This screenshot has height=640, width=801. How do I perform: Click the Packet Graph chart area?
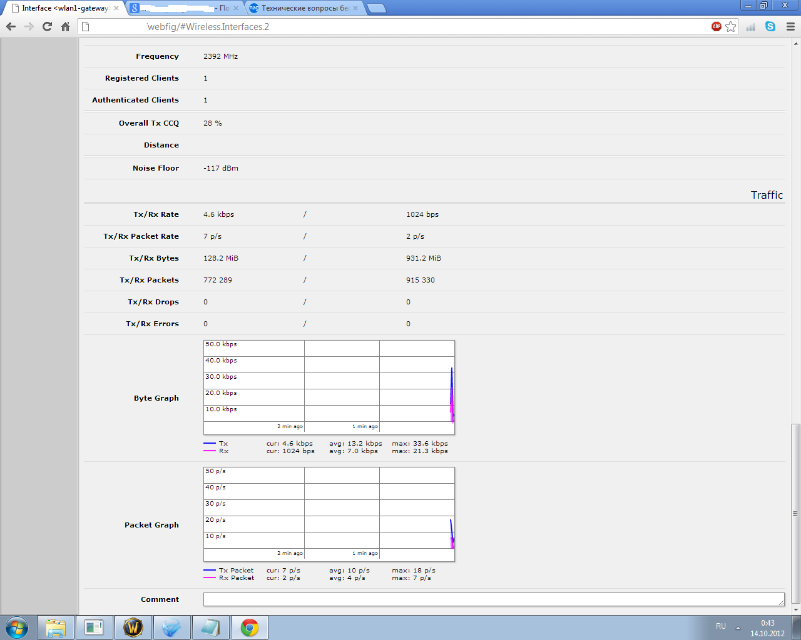pos(329,514)
